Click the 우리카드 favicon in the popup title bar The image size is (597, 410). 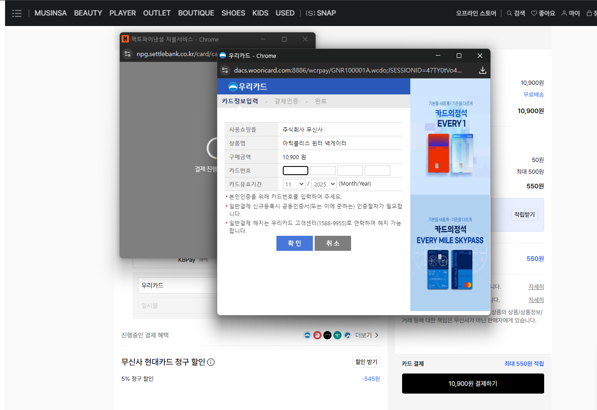(x=223, y=56)
